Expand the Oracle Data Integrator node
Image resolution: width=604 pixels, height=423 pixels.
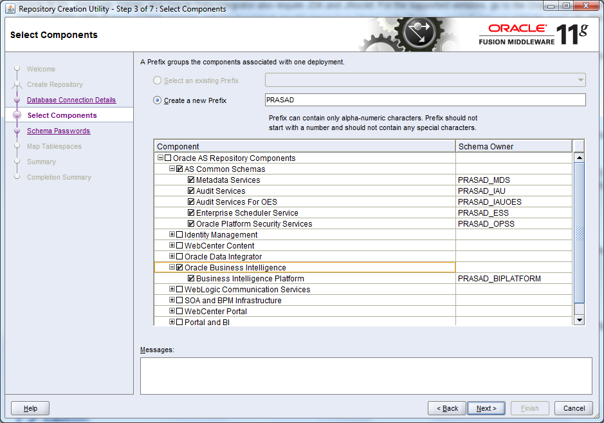point(172,256)
